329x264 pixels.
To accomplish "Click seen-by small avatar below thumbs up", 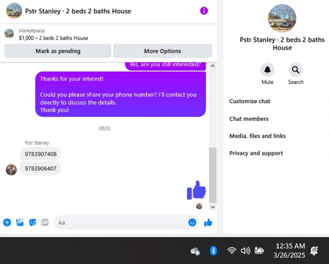I will [199, 206].
